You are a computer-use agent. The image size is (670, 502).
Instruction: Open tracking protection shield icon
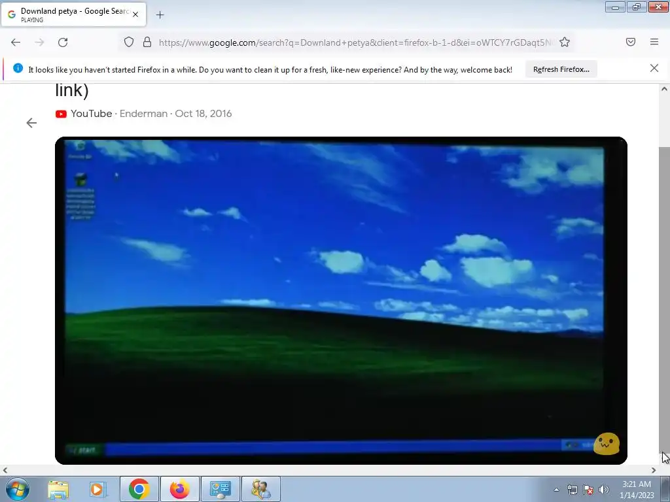pos(129,42)
